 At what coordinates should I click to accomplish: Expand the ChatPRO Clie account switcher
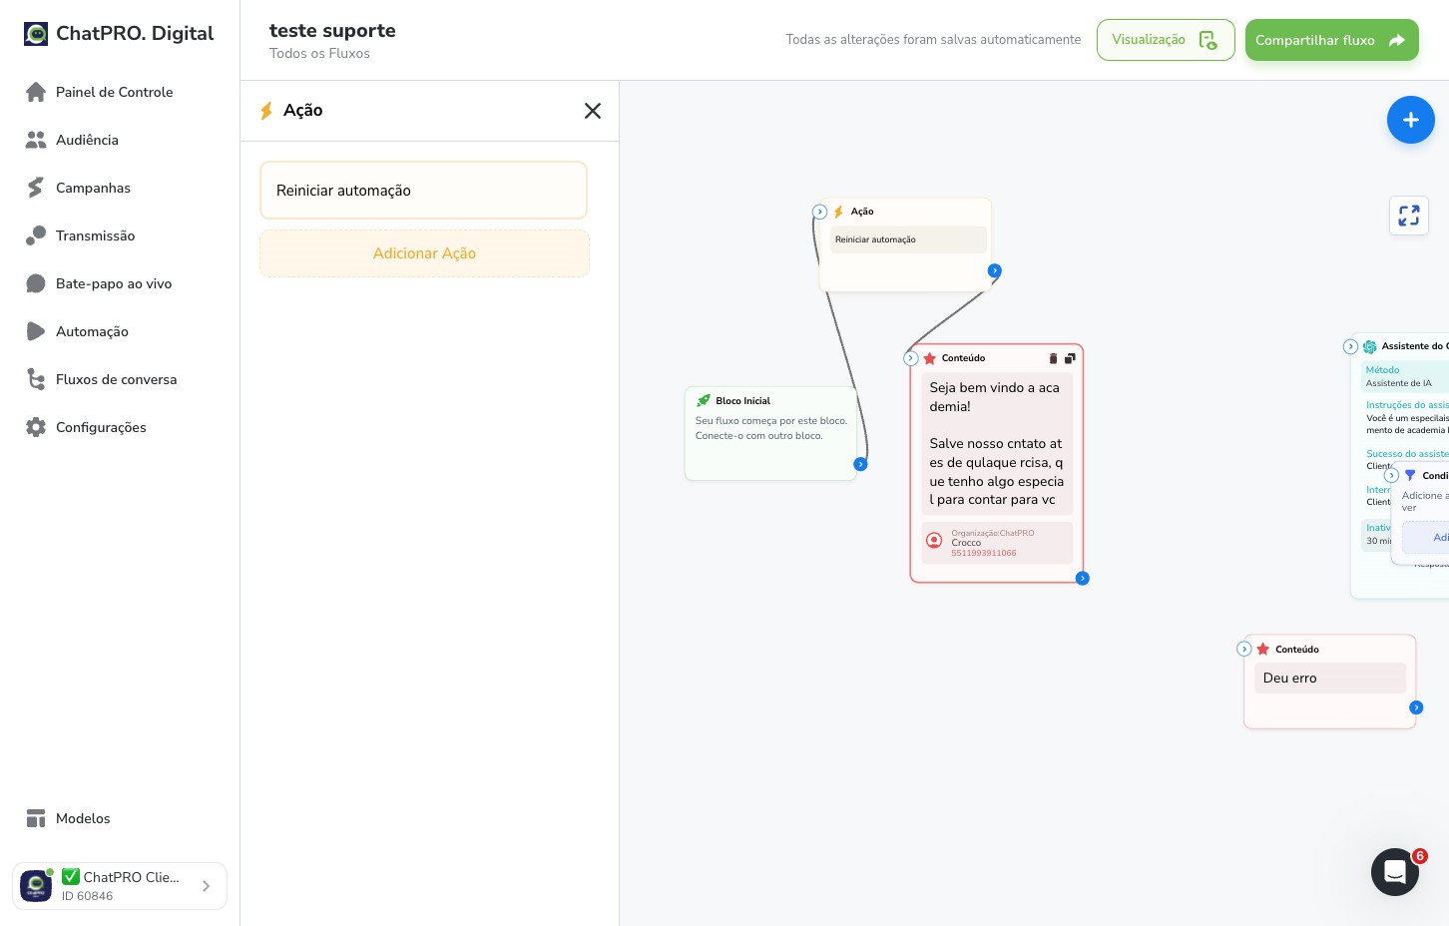120,886
